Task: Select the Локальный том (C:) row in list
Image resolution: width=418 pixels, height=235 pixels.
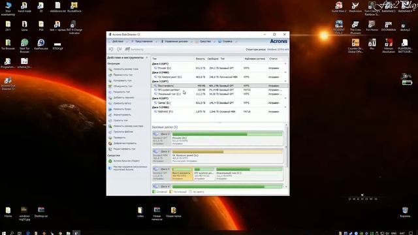Action: (x=219, y=94)
